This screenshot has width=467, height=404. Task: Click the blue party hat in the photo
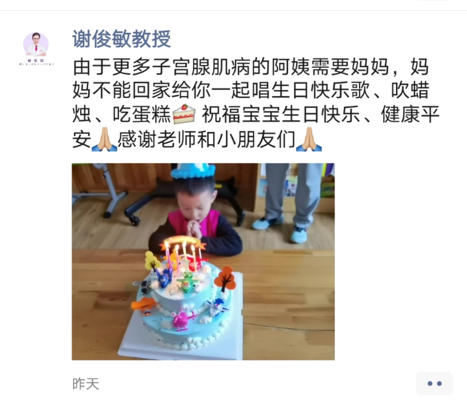click(193, 171)
